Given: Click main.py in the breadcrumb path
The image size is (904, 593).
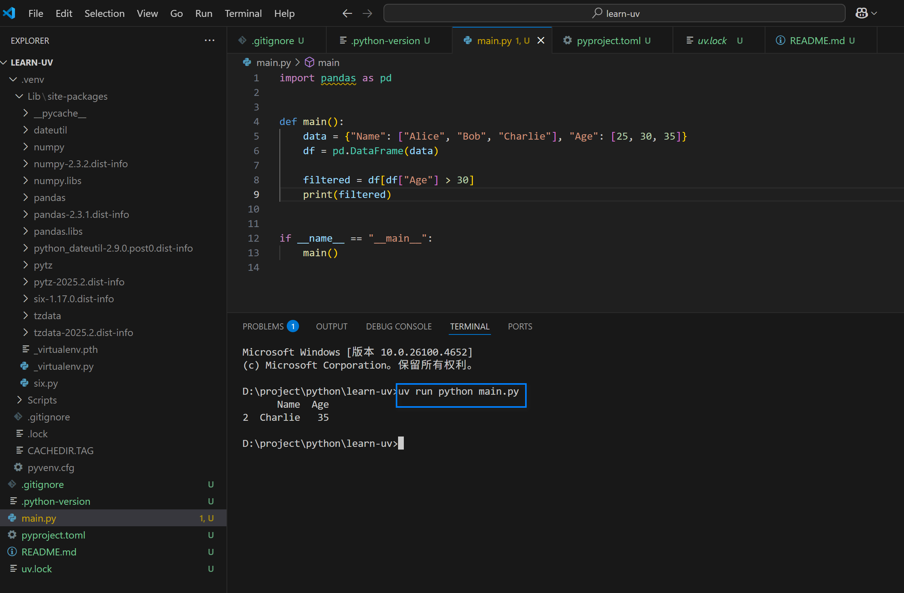Looking at the screenshot, I should [273, 63].
